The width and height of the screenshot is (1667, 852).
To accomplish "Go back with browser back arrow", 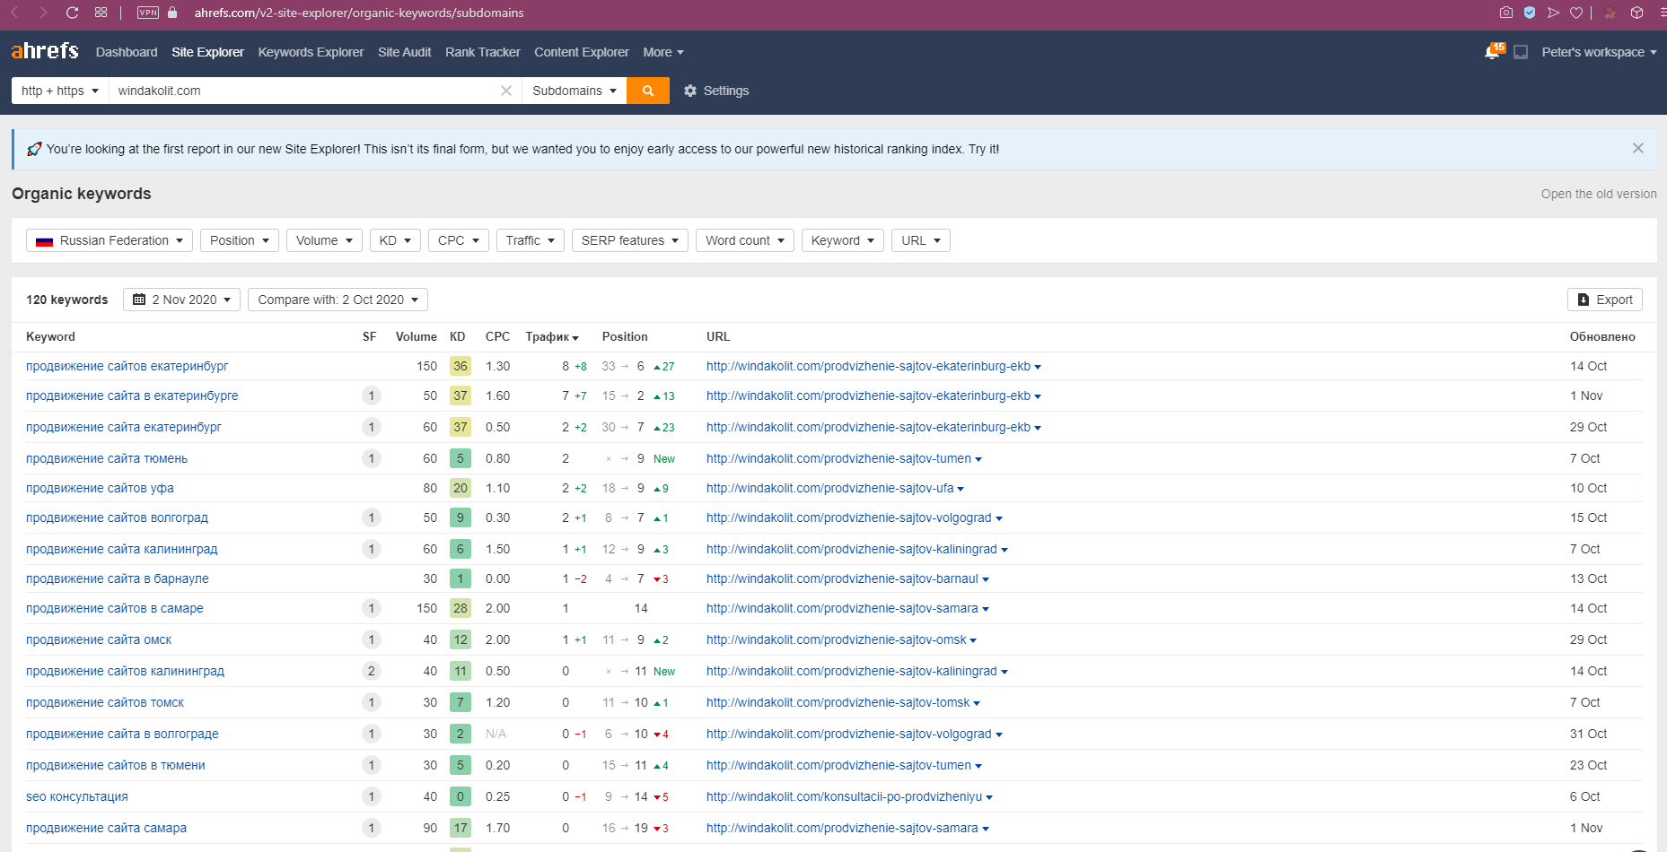I will 14,13.
